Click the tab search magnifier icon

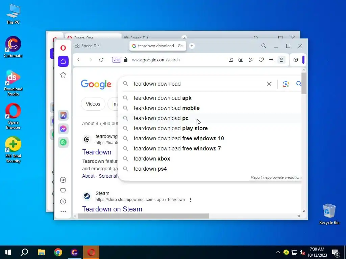264,46
